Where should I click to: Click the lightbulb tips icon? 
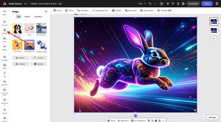(168, 4)
